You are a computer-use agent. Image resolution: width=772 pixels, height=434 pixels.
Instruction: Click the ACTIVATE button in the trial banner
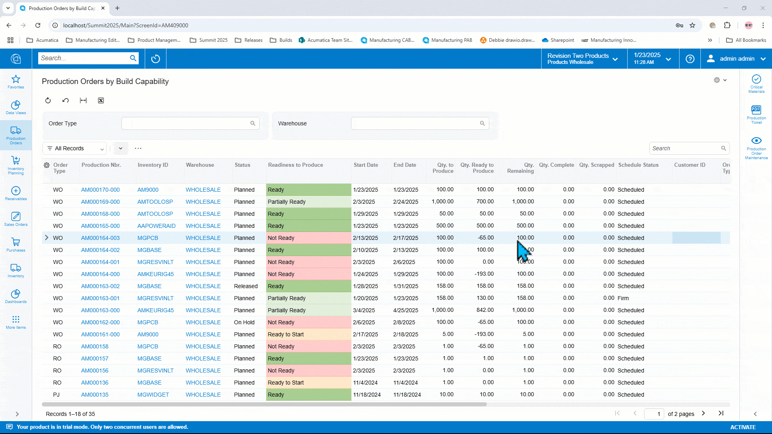(743, 427)
